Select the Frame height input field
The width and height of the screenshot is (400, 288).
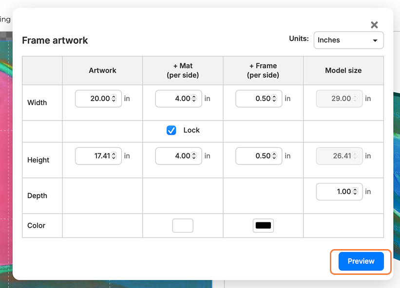259,156
